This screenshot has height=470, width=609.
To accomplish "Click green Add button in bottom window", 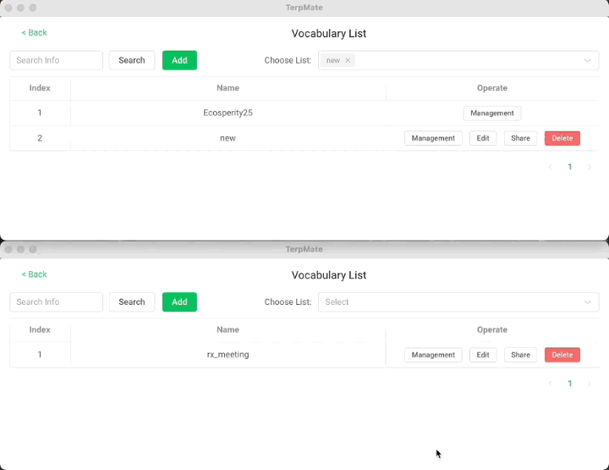I will (179, 302).
